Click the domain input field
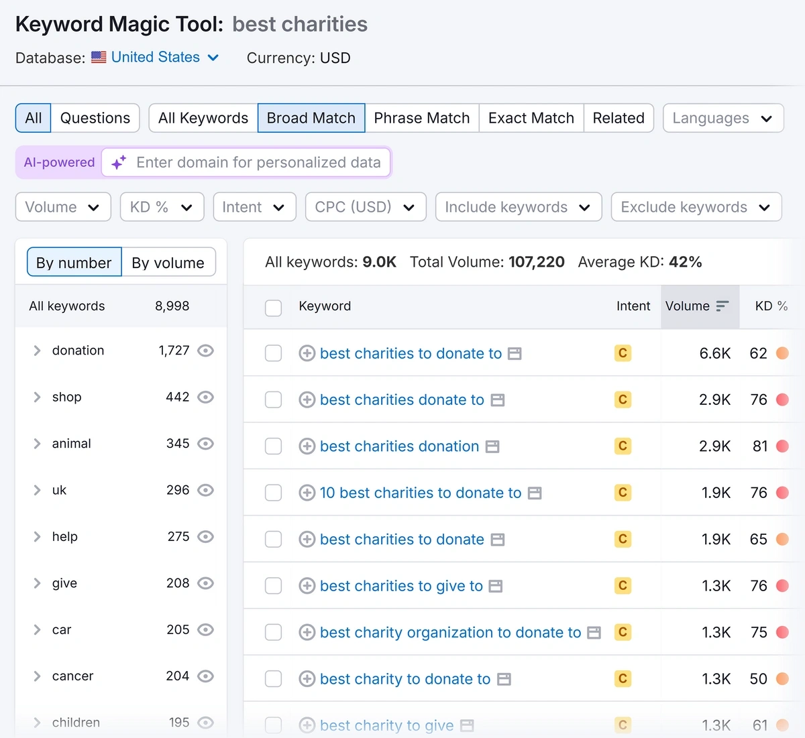The height and width of the screenshot is (738, 805). pyautogui.click(x=258, y=163)
